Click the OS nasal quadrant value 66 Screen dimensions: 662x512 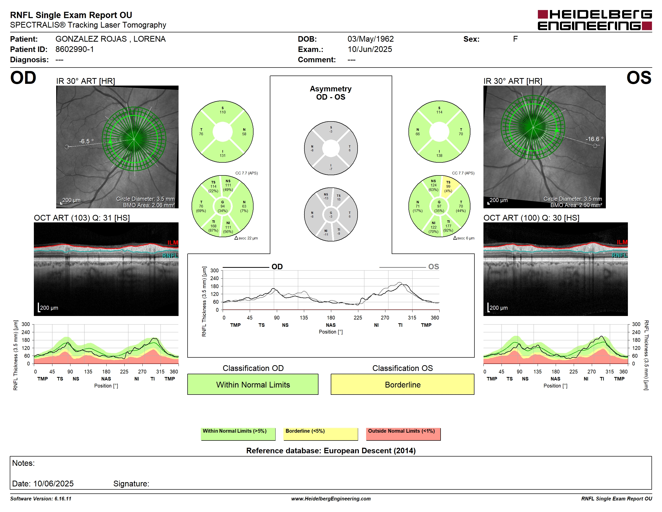pos(418,134)
